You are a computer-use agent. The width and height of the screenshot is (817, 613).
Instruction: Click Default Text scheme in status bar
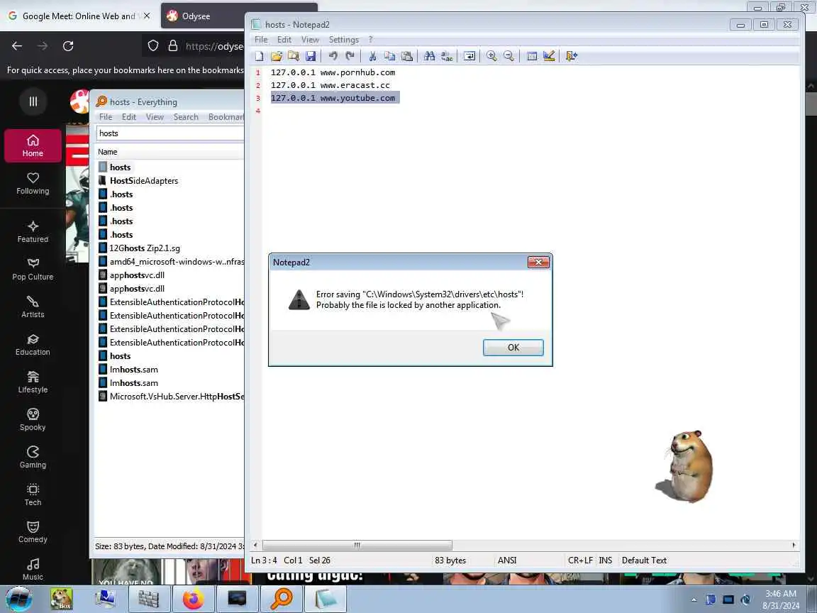644,560
